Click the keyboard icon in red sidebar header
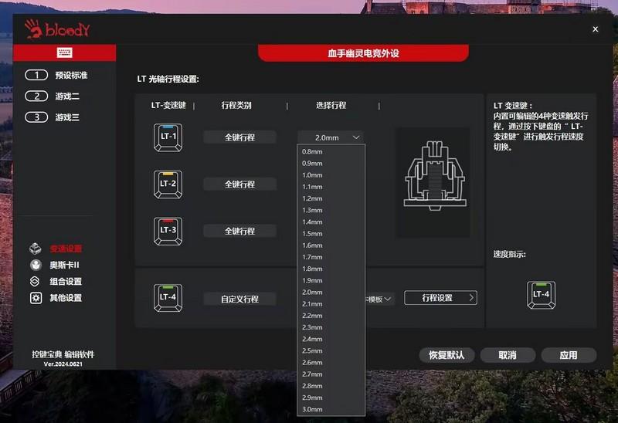 [x=64, y=52]
